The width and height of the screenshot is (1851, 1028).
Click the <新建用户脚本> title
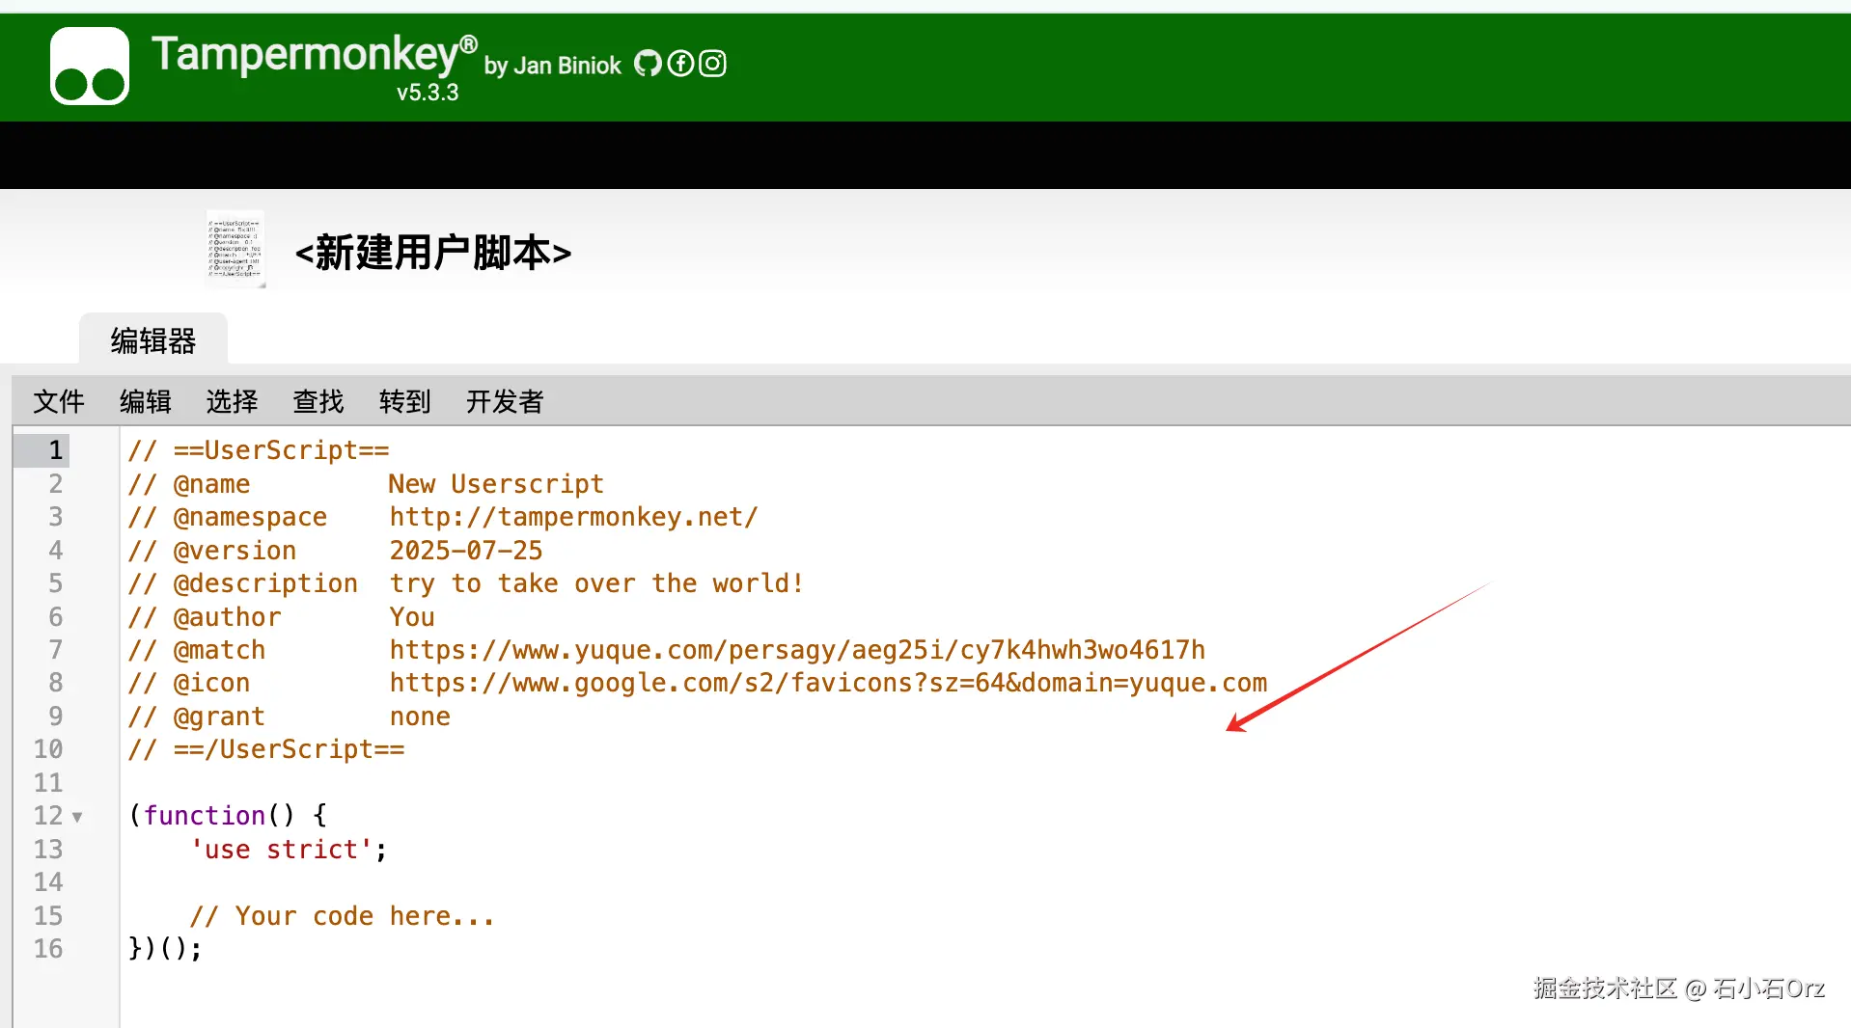pyautogui.click(x=433, y=253)
